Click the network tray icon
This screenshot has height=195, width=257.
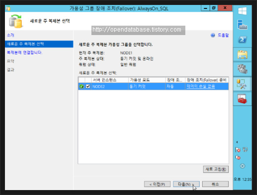click(245, 150)
